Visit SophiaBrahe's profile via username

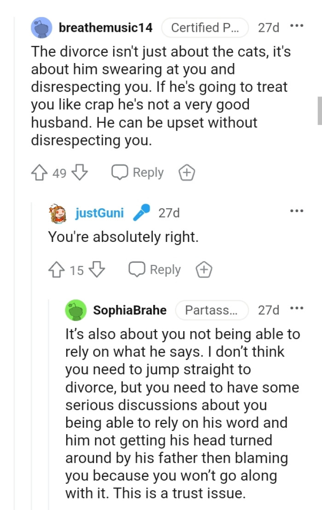(130, 310)
